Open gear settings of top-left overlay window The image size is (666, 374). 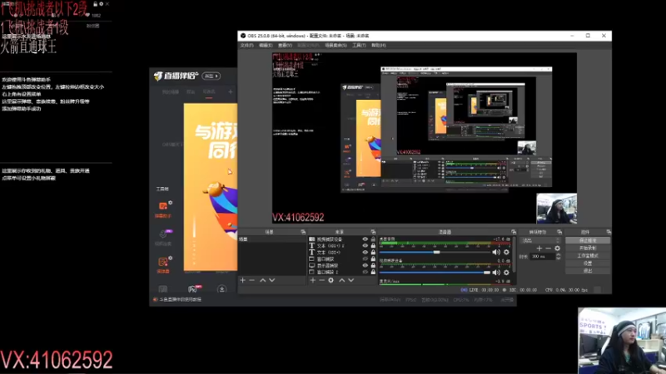click(x=101, y=4)
